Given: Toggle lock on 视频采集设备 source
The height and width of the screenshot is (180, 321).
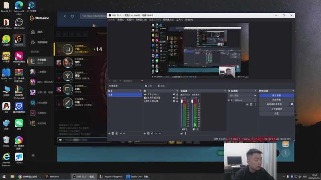Looking at the screenshot, I should click(177, 98).
